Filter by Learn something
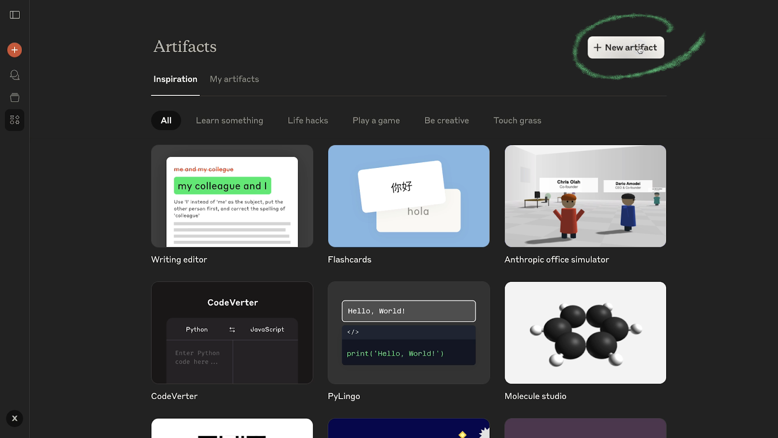 click(x=230, y=121)
